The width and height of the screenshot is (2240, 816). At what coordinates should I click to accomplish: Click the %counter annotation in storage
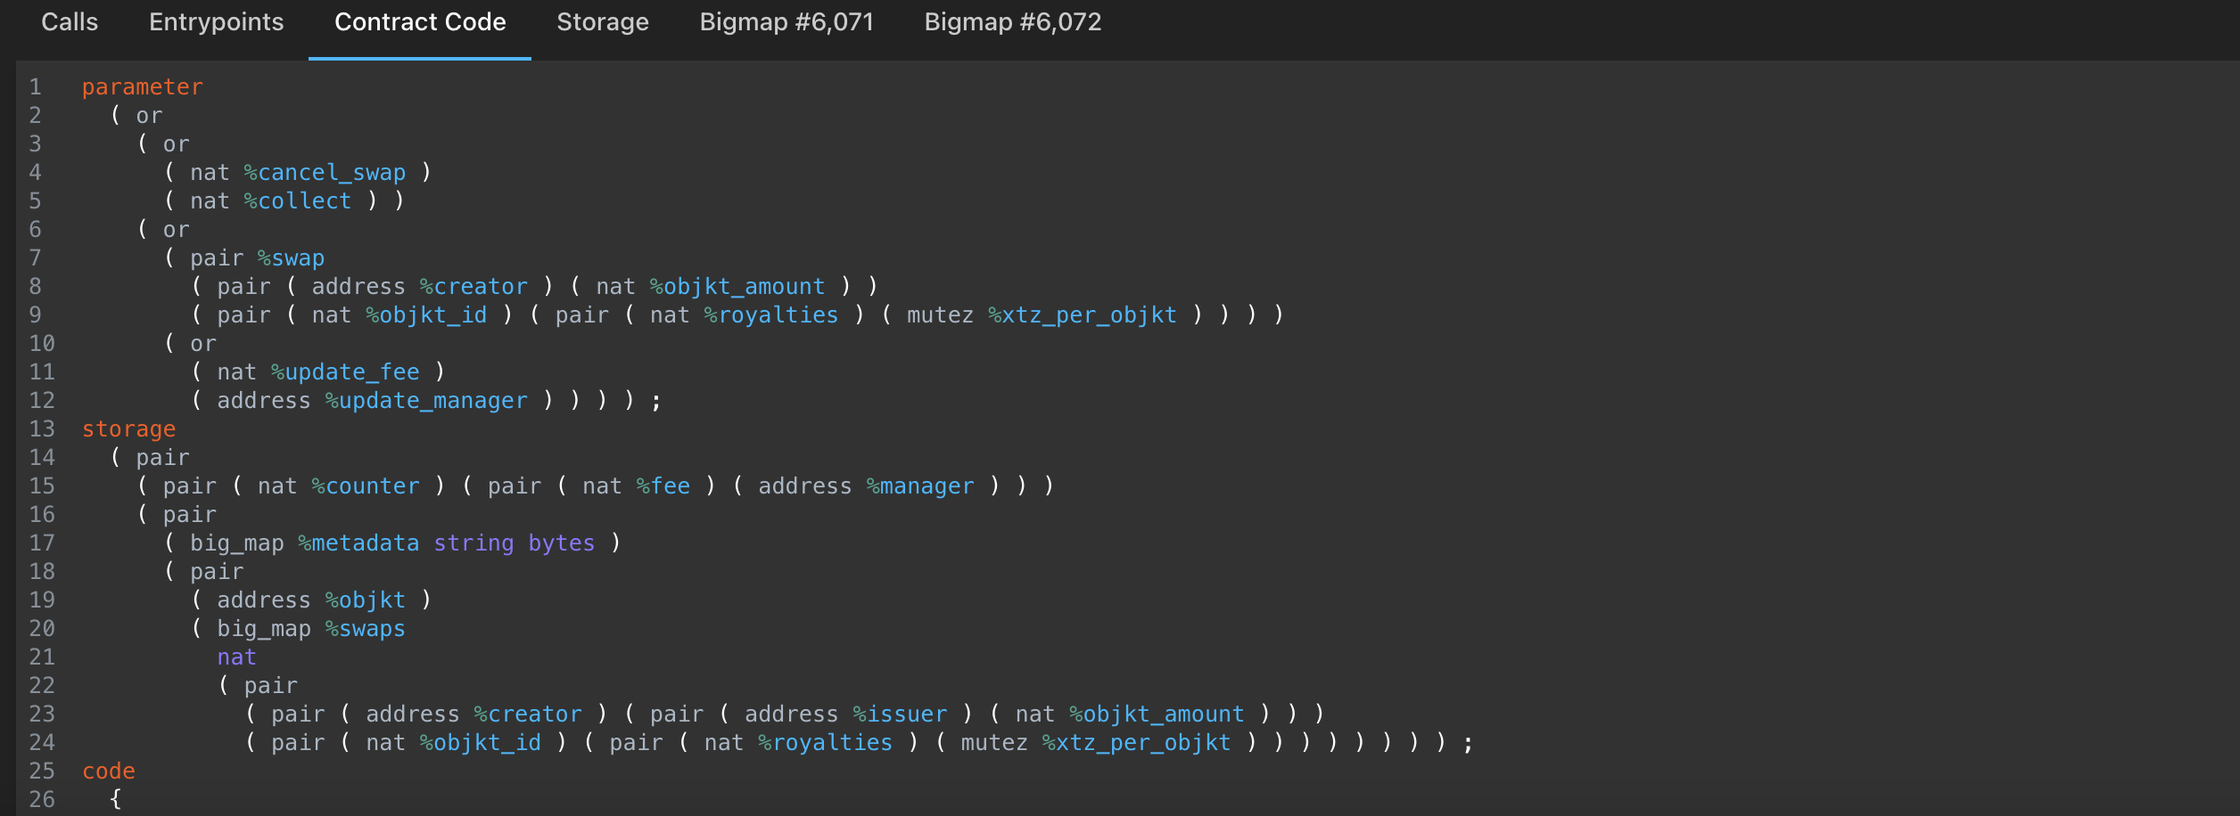(366, 486)
